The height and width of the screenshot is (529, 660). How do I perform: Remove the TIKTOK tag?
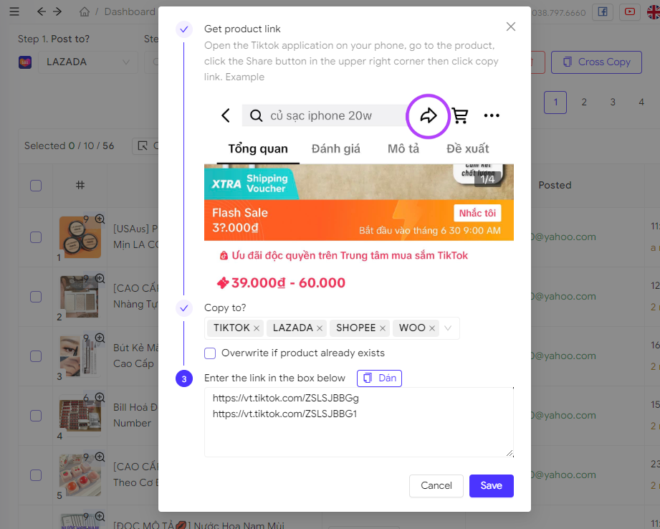[x=257, y=328]
